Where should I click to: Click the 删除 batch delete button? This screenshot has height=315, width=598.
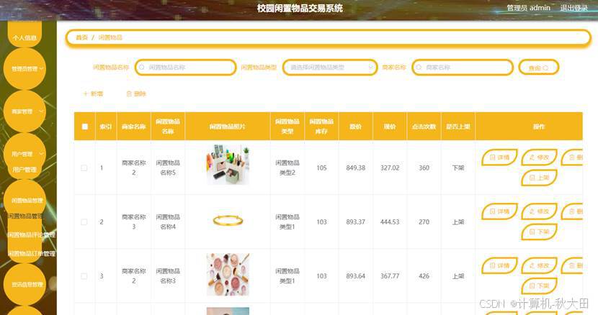coord(136,93)
